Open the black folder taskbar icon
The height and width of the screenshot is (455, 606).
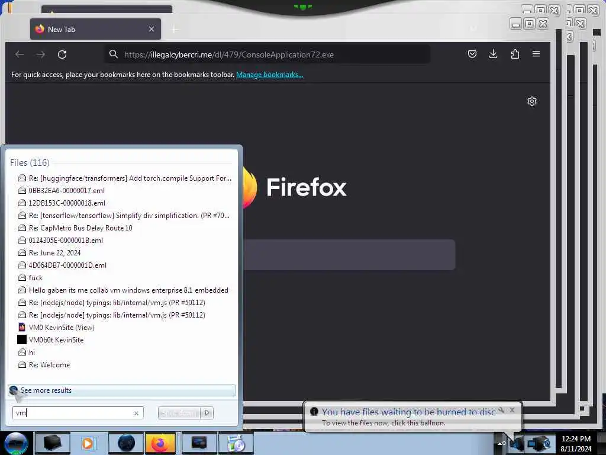pyautogui.click(x=53, y=443)
